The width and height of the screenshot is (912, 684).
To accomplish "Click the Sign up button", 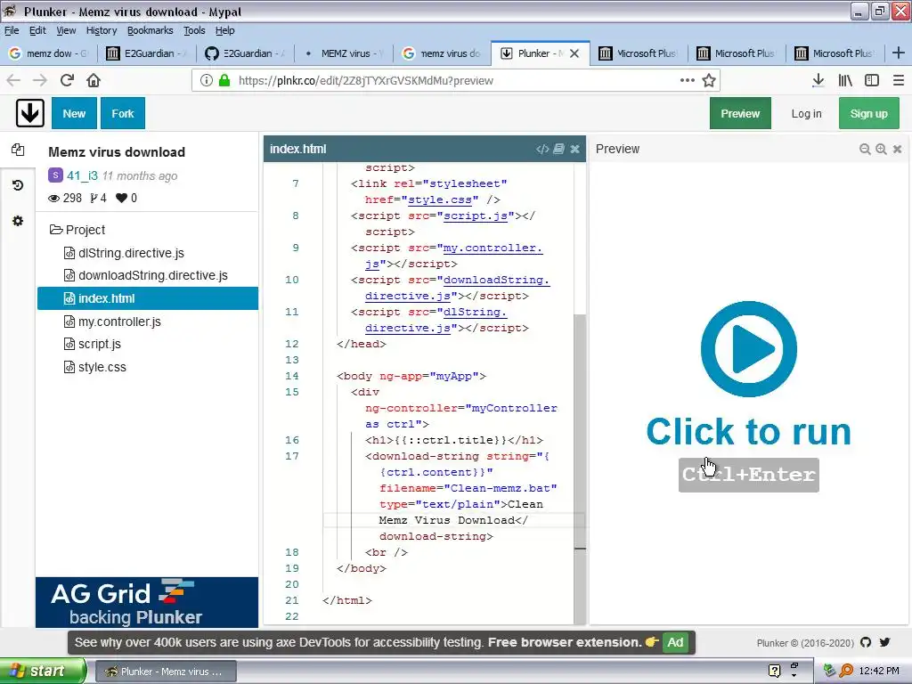I will click(x=869, y=113).
